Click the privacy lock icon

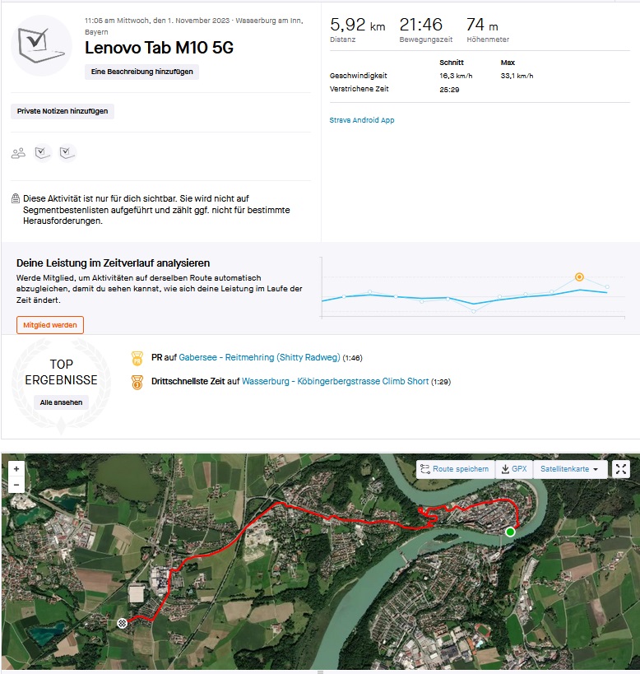pos(16,199)
